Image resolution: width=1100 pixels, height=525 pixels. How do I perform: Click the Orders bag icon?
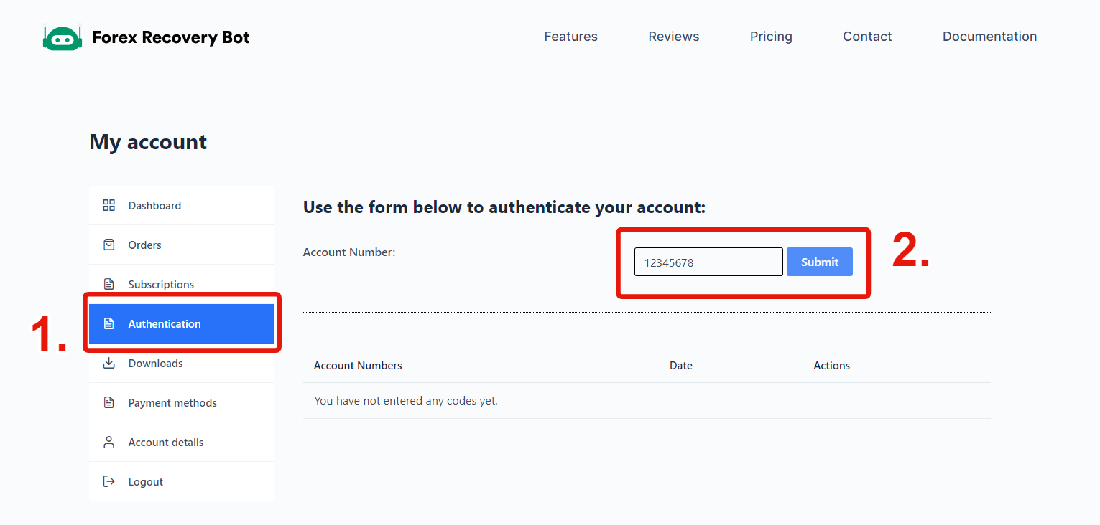(109, 245)
